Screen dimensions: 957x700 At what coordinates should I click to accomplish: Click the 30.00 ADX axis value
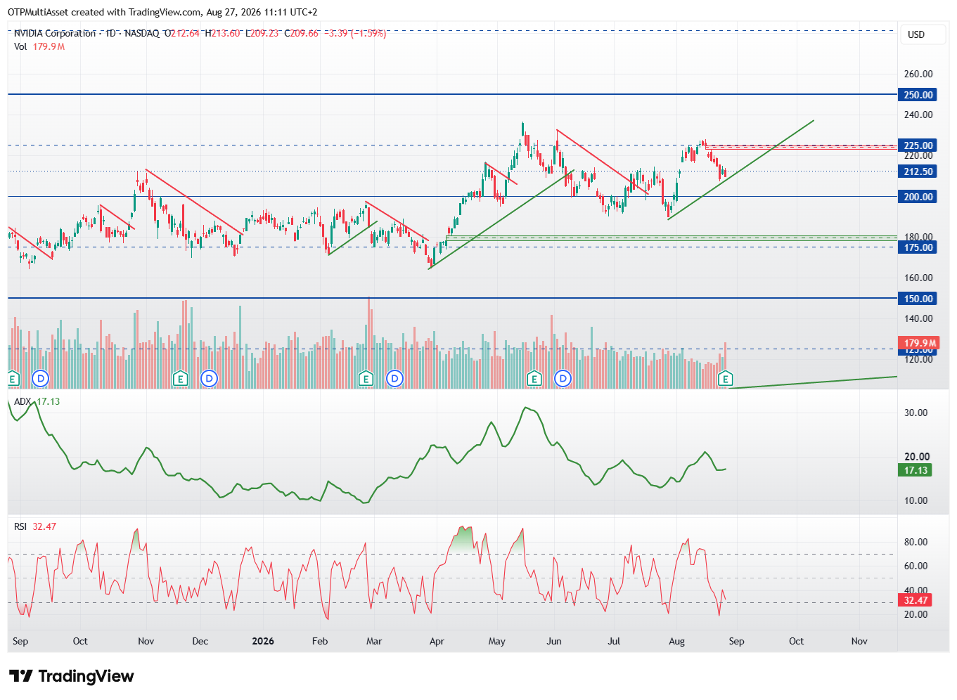point(916,413)
